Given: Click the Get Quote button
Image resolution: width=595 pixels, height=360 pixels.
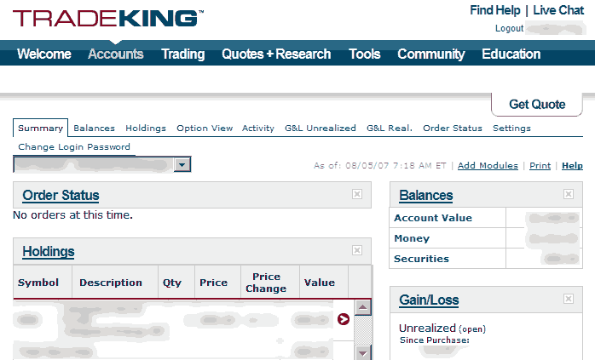Looking at the screenshot, I should point(537,105).
